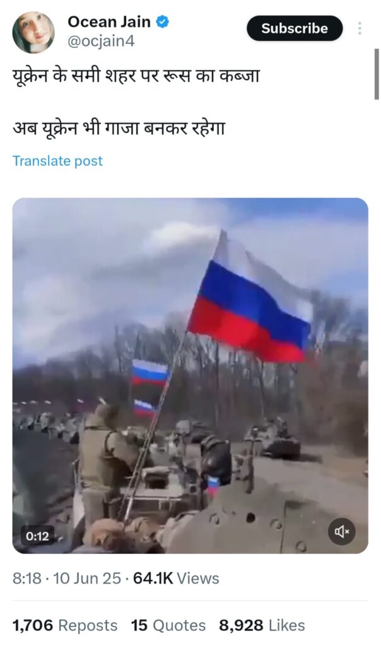Screen dimensions: 381x646
Task: Play the Russian flag video
Action: 190,376
